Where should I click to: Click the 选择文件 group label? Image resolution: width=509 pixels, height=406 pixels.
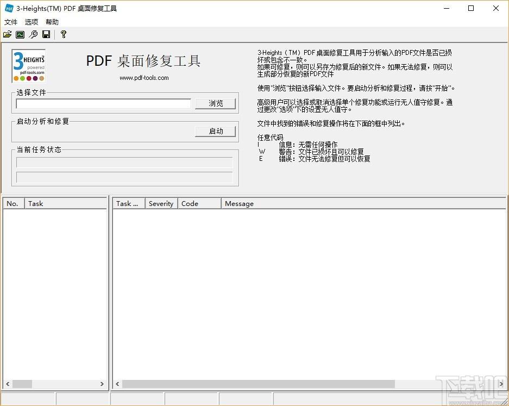coord(31,92)
